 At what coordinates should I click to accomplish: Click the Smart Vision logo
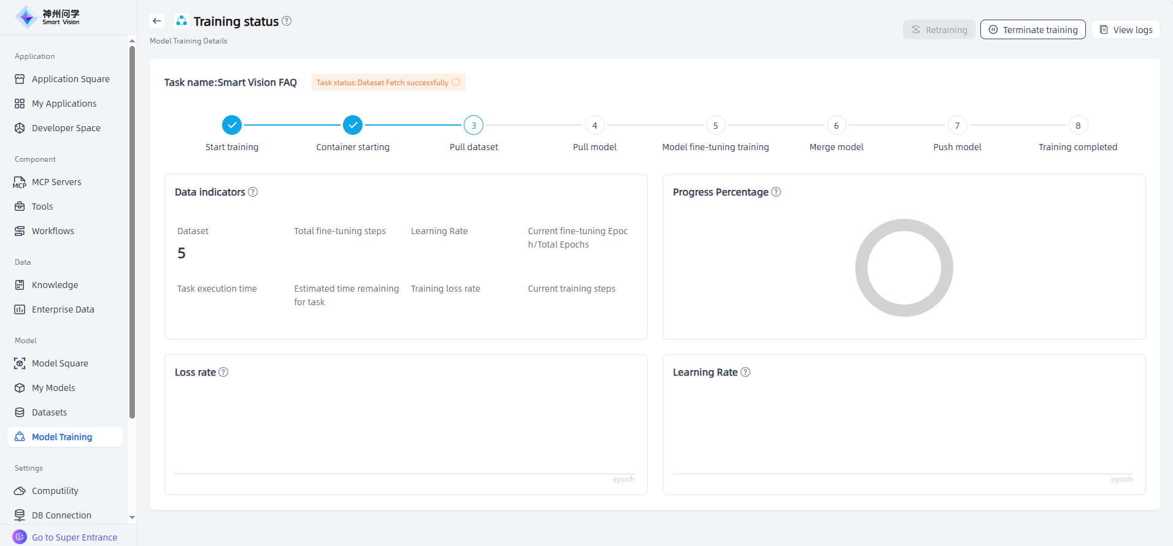[48, 17]
